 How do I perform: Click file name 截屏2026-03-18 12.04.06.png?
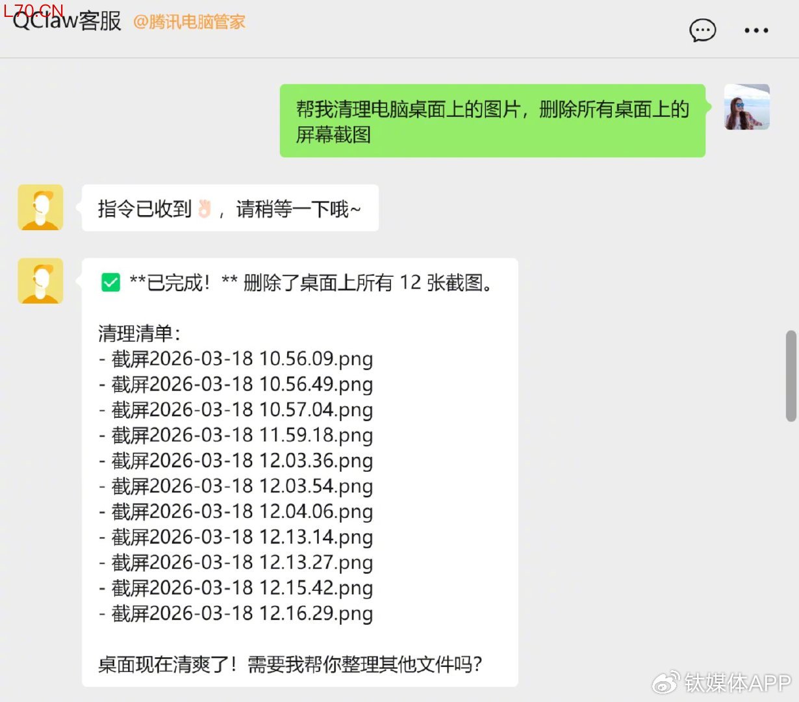pyautogui.click(x=242, y=512)
